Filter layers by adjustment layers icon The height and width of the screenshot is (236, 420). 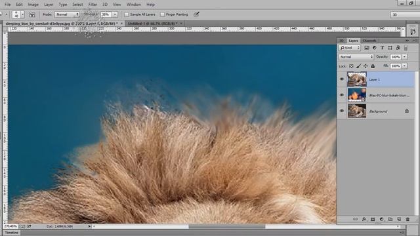(x=375, y=48)
